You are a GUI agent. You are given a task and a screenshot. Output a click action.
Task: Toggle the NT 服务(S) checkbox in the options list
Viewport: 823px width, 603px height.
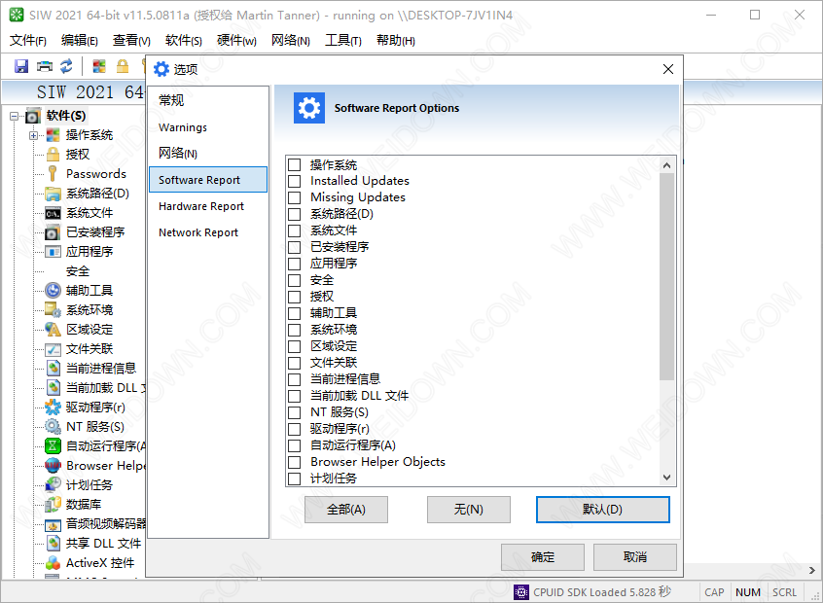pyautogui.click(x=295, y=412)
